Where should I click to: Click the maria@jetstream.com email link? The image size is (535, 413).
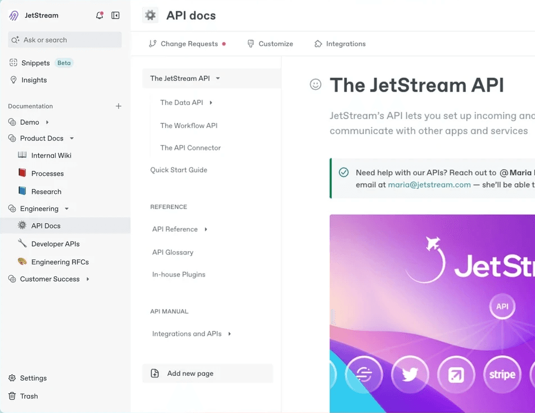[429, 185]
